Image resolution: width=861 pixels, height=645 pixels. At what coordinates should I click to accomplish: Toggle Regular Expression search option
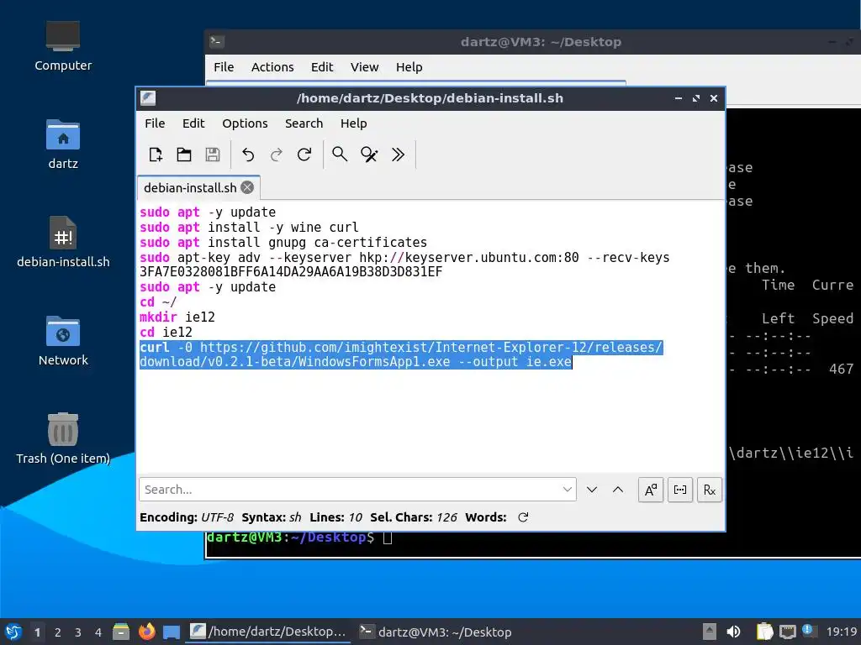pyautogui.click(x=710, y=490)
